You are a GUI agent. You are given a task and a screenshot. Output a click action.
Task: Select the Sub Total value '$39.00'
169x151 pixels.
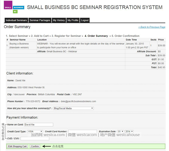coord(162,55)
